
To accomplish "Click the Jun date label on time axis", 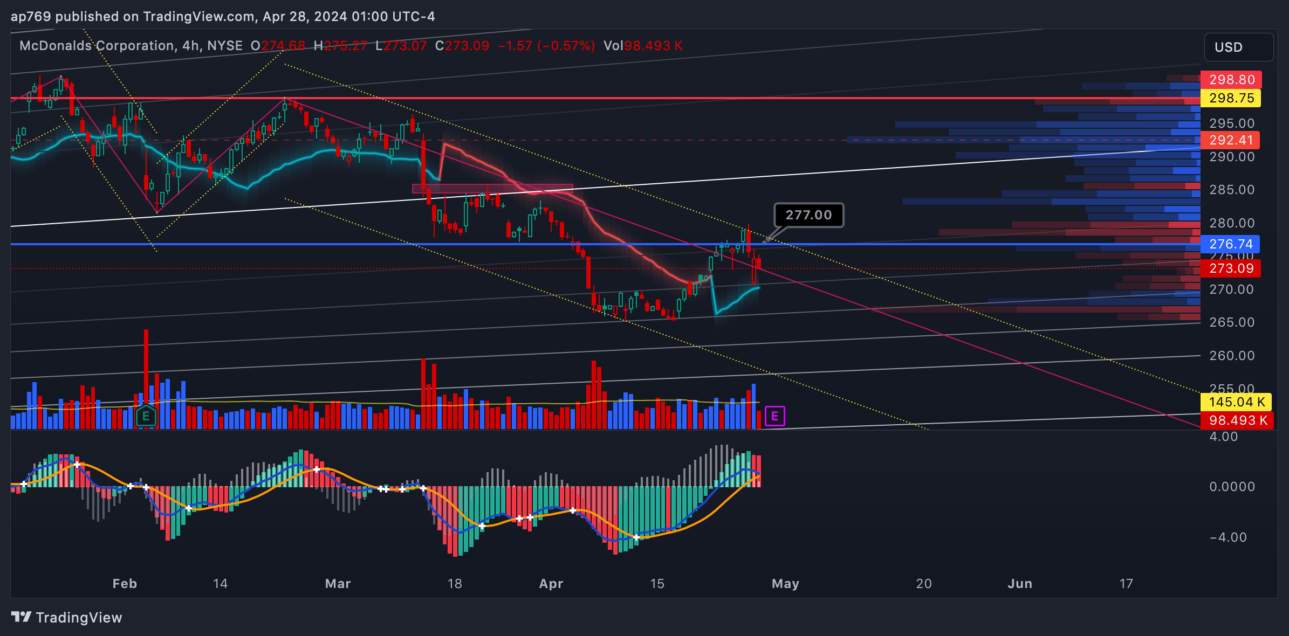I will click(x=1020, y=584).
